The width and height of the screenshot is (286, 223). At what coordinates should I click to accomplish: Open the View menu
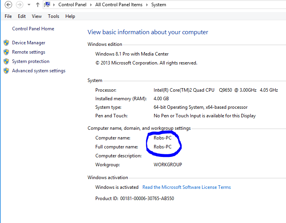(x=37, y=16)
